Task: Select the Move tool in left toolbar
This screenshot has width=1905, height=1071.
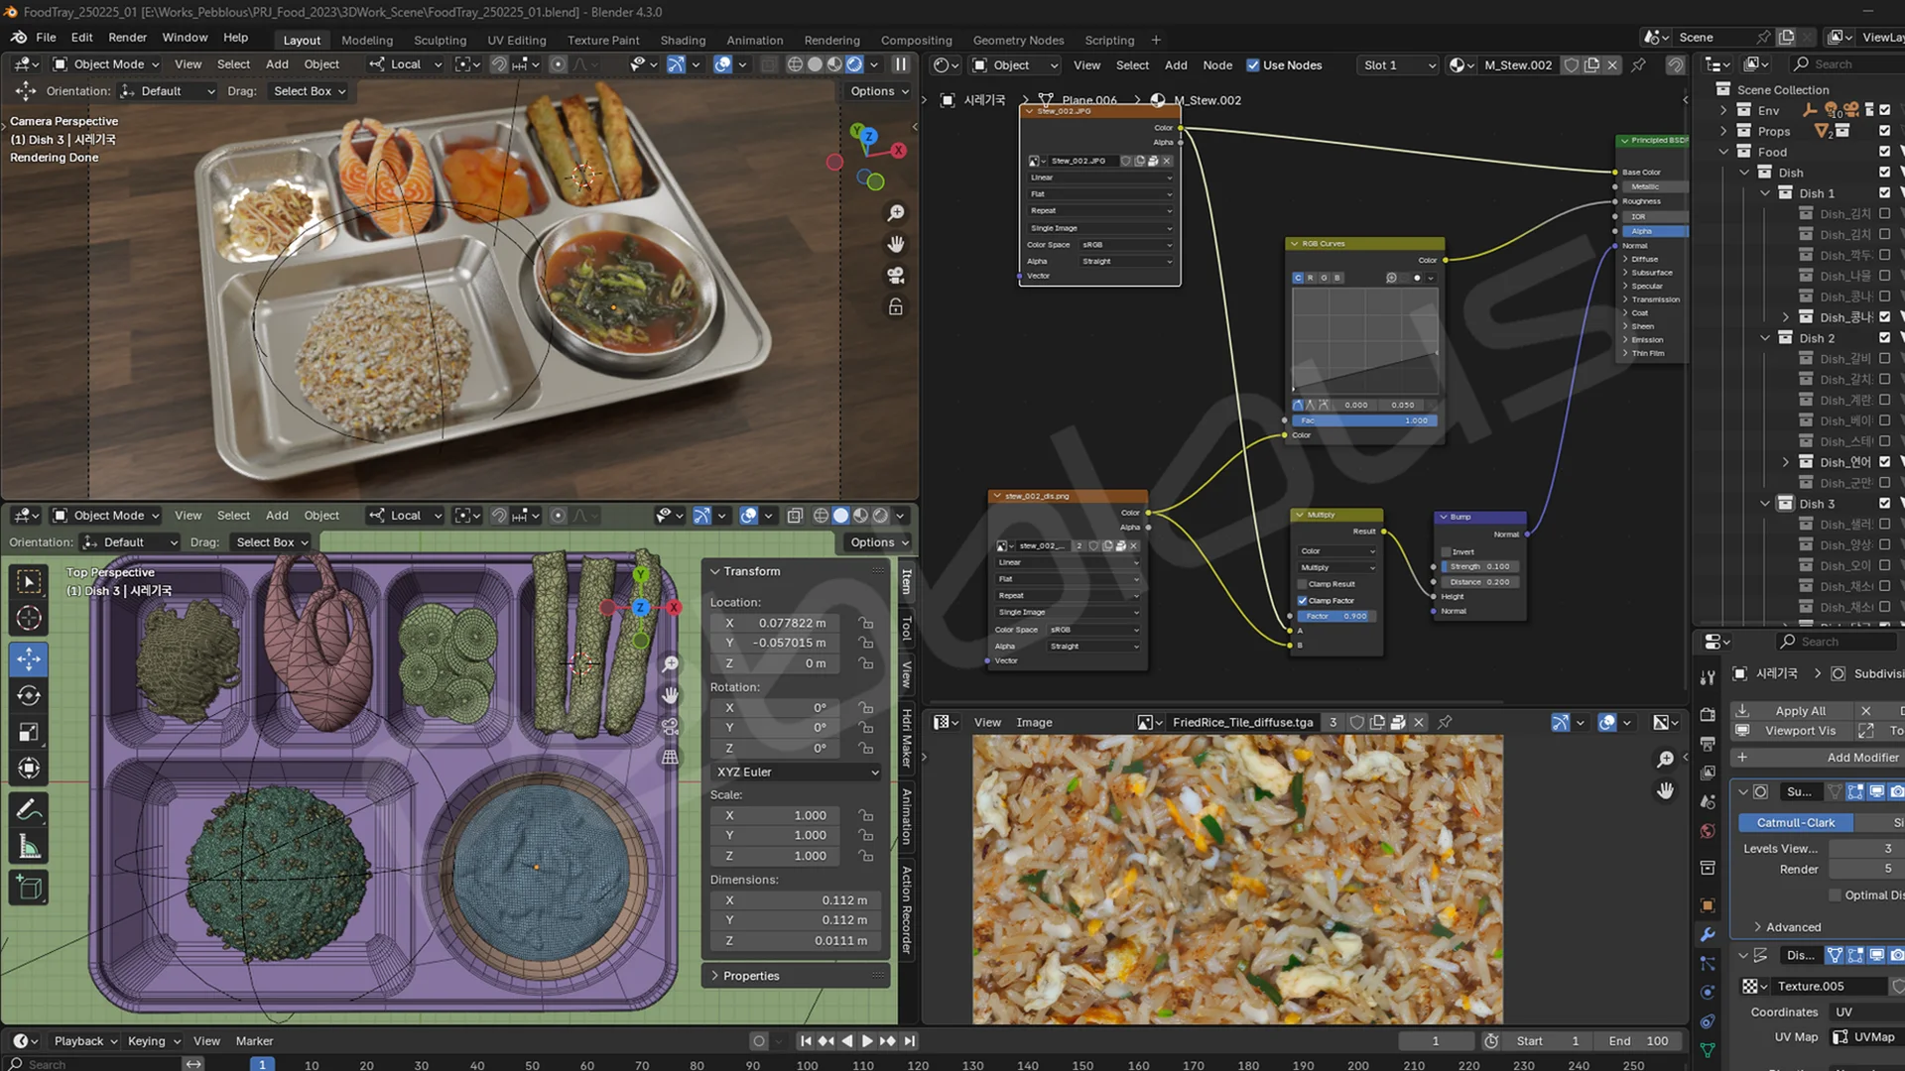Action: click(x=29, y=658)
